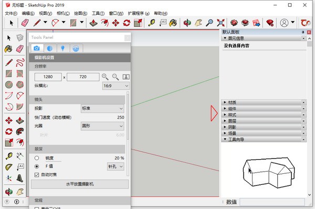The height and width of the screenshot is (209, 315).
Task: Collapse the 图元信息 panel
Action: click(x=264, y=38)
